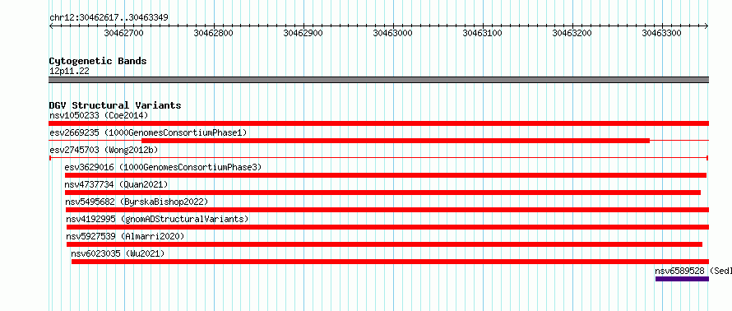Click ruler position 30463100
This screenshot has height=311, width=732.
point(483,33)
